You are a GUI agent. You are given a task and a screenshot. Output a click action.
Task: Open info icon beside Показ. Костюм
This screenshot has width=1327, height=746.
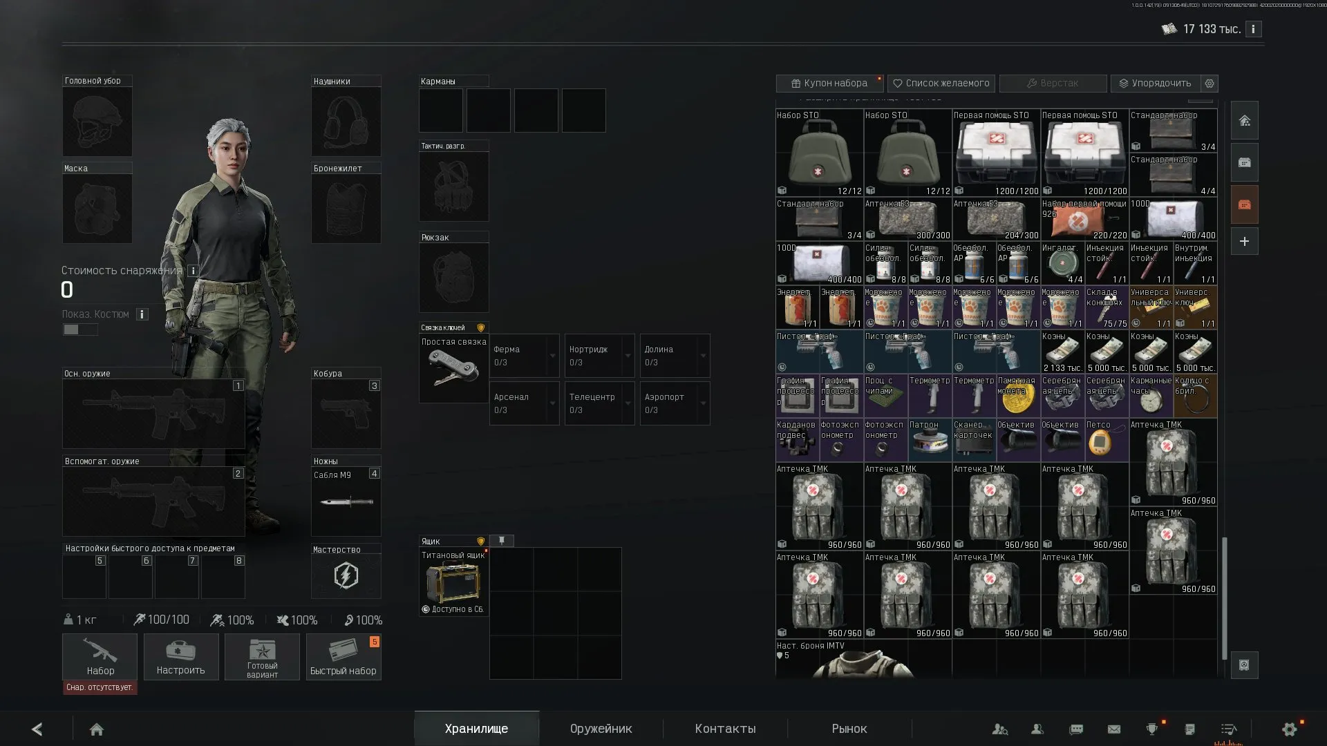(x=142, y=314)
